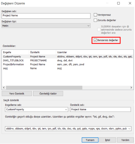Check the Zorunlu değerler option

(x=95, y=20)
